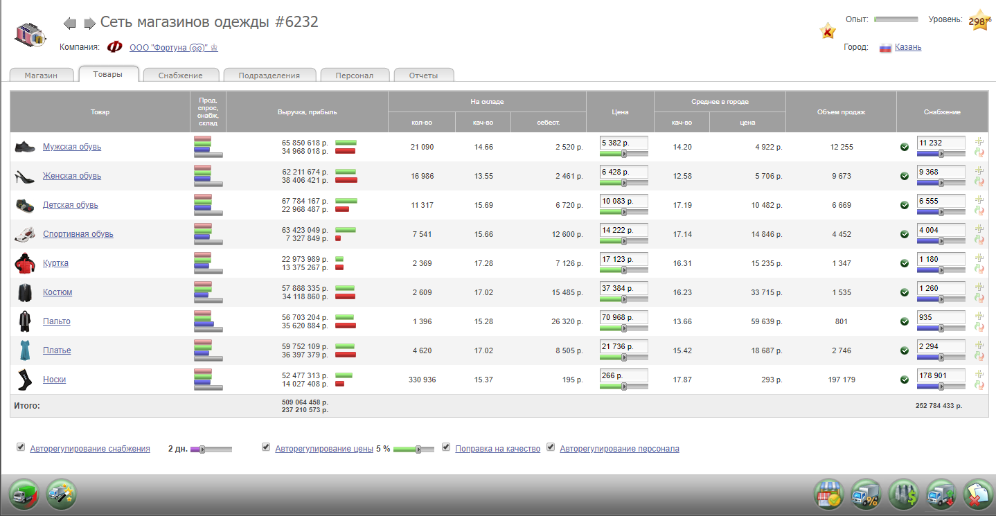Screen dimensions: 996x516
Task: Uncheck Авторегулирование снабжения checkbox
Action: point(21,447)
